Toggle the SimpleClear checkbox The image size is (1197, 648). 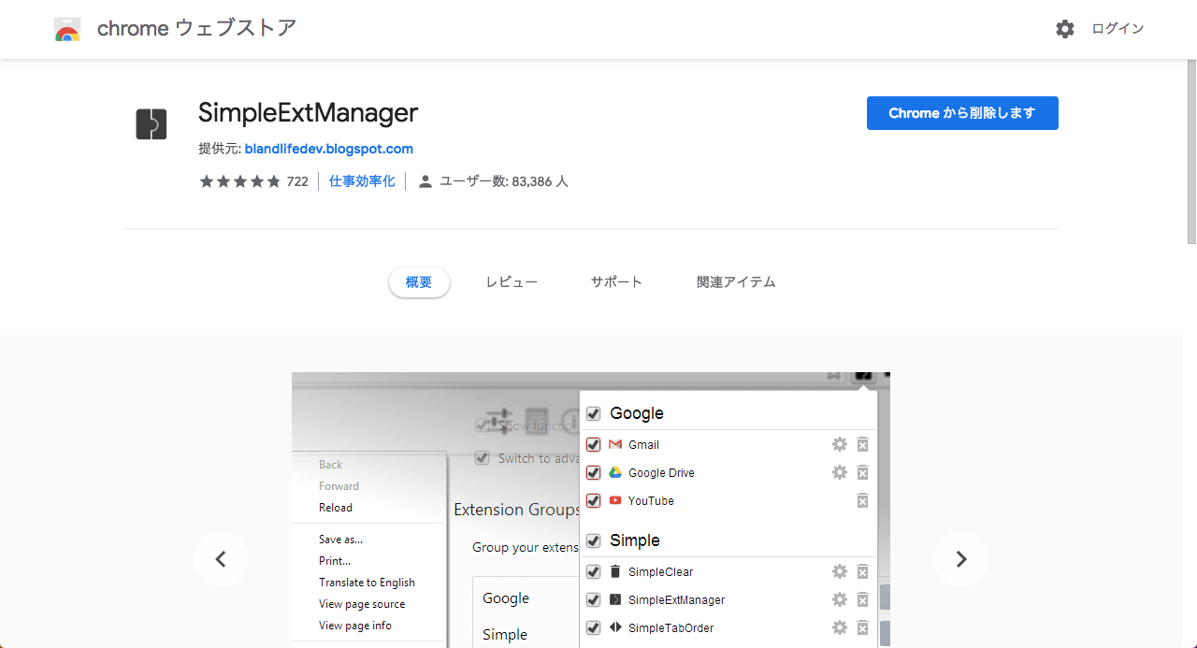593,572
